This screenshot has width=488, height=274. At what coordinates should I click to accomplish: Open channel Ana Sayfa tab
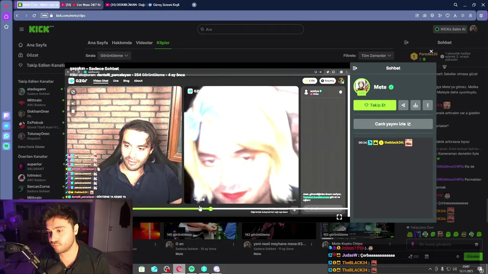click(x=98, y=43)
